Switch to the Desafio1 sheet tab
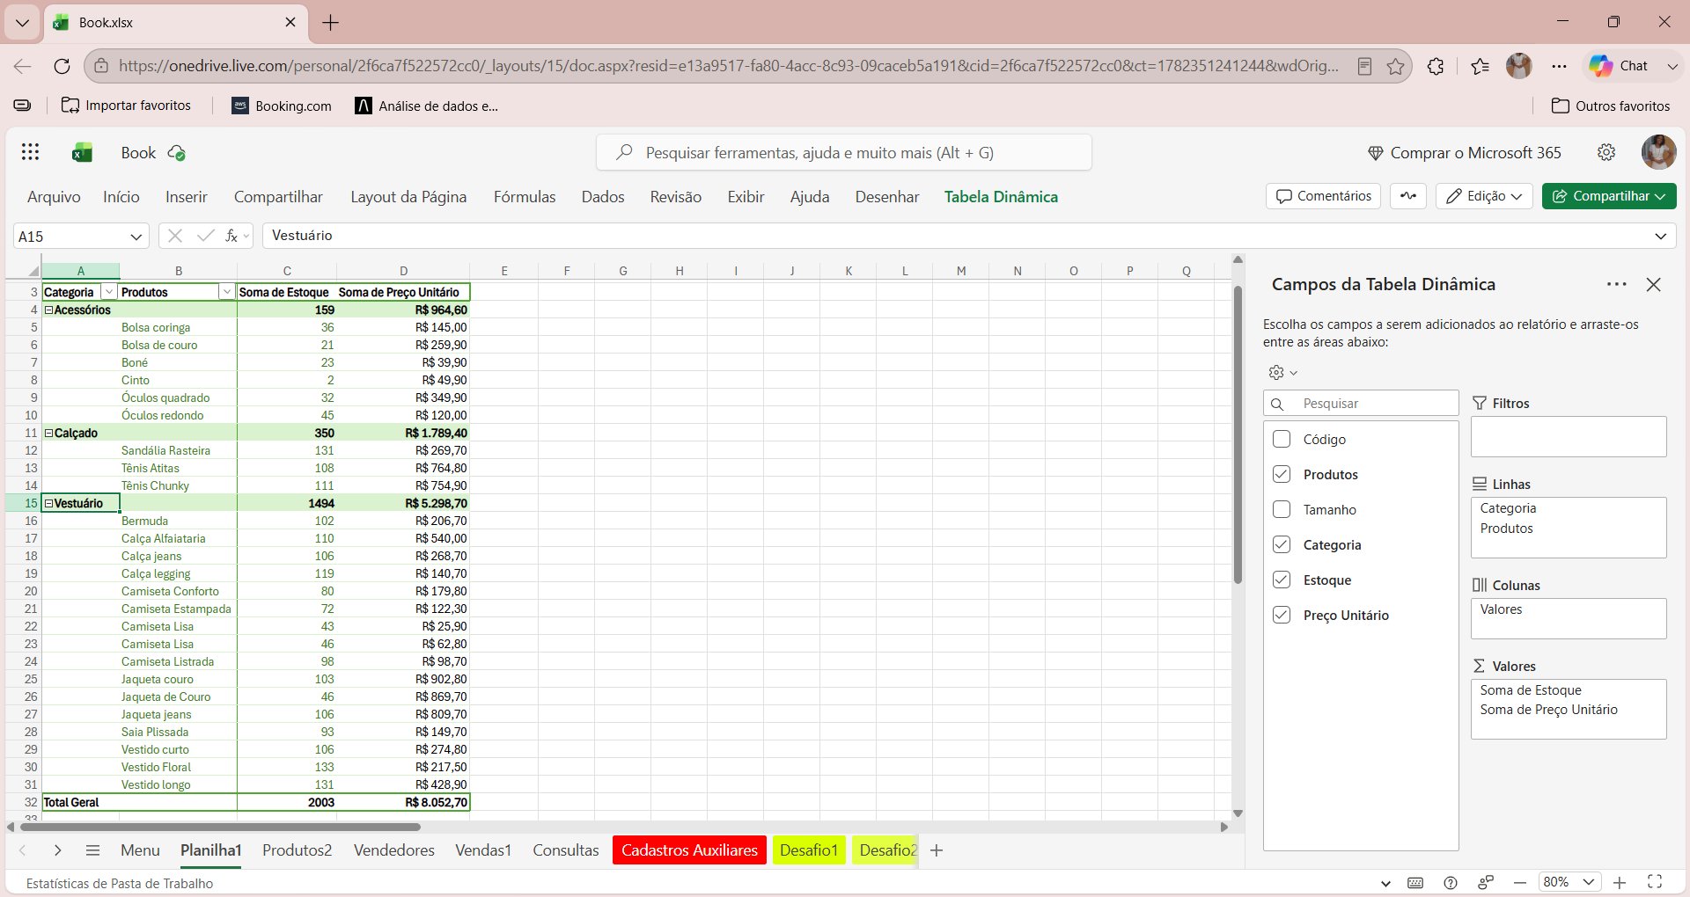The width and height of the screenshot is (1690, 897). tap(809, 850)
